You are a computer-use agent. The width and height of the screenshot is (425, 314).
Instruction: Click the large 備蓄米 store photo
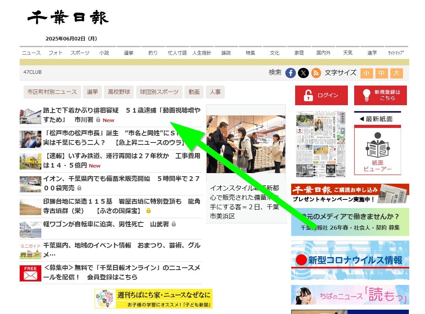pyautogui.click(x=246, y=144)
